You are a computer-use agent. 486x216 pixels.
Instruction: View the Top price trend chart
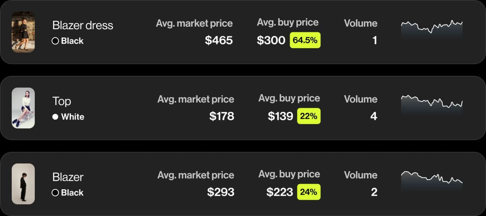click(x=432, y=105)
